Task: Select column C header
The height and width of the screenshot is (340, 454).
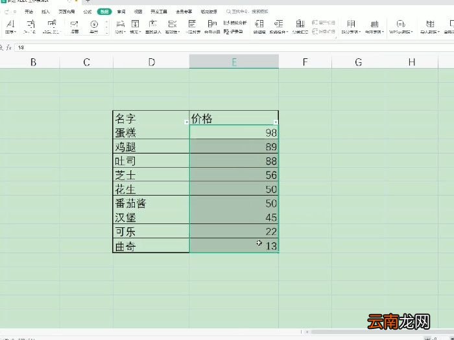Action: tap(86, 62)
